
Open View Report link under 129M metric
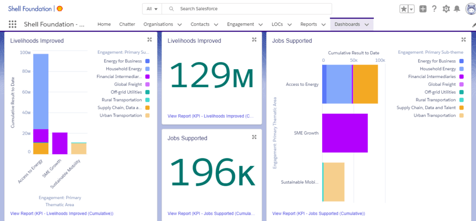coord(211,116)
